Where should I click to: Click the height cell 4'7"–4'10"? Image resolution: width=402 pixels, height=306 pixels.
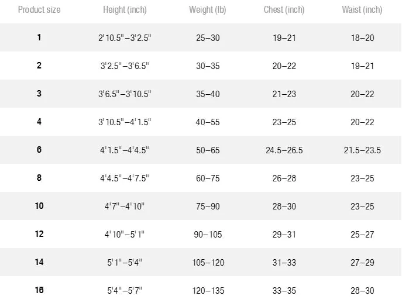click(x=125, y=207)
